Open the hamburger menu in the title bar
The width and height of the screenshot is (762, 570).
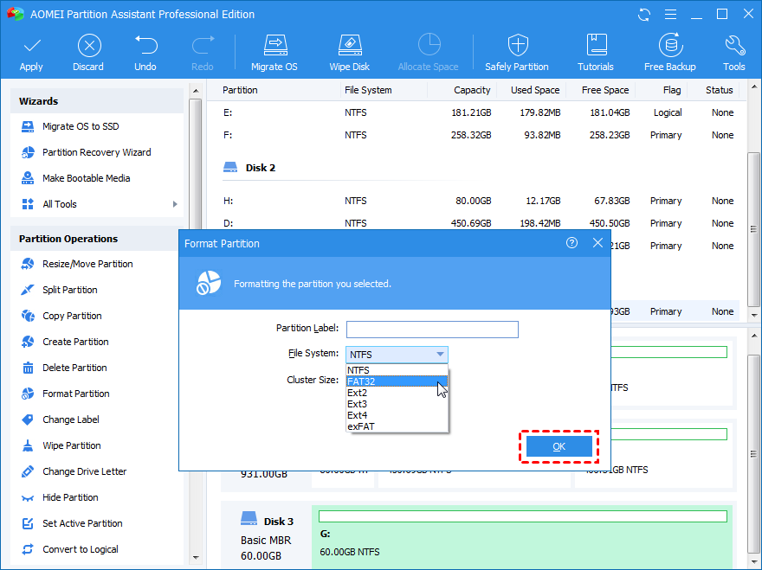pos(670,15)
